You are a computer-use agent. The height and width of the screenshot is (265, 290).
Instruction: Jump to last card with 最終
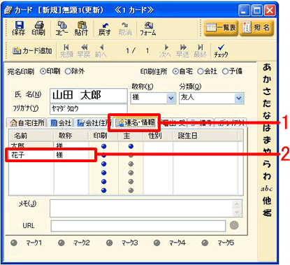(200, 51)
